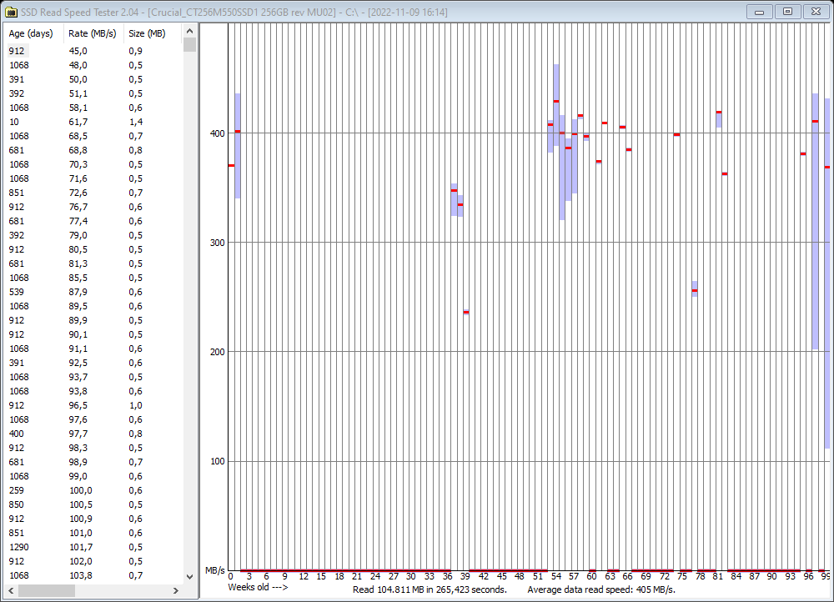Select the row with age 10 days
This screenshot has width=834, height=602.
93,122
